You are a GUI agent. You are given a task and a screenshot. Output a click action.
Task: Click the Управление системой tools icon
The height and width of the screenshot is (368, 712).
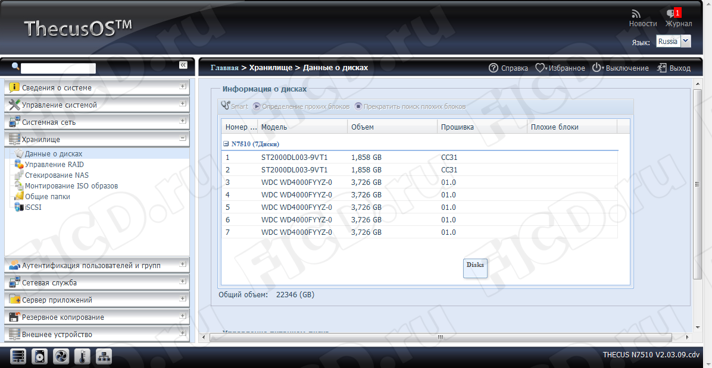(14, 105)
